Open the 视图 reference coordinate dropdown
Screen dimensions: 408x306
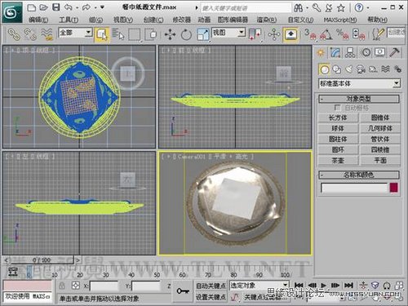tap(242, 33)
